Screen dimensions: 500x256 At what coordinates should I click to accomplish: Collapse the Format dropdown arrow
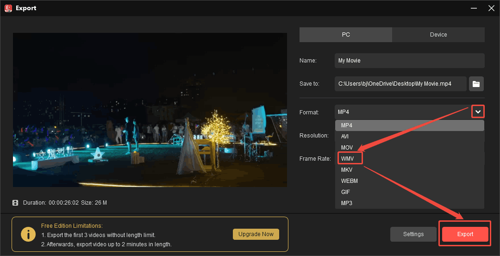click(x=478, y=112)
